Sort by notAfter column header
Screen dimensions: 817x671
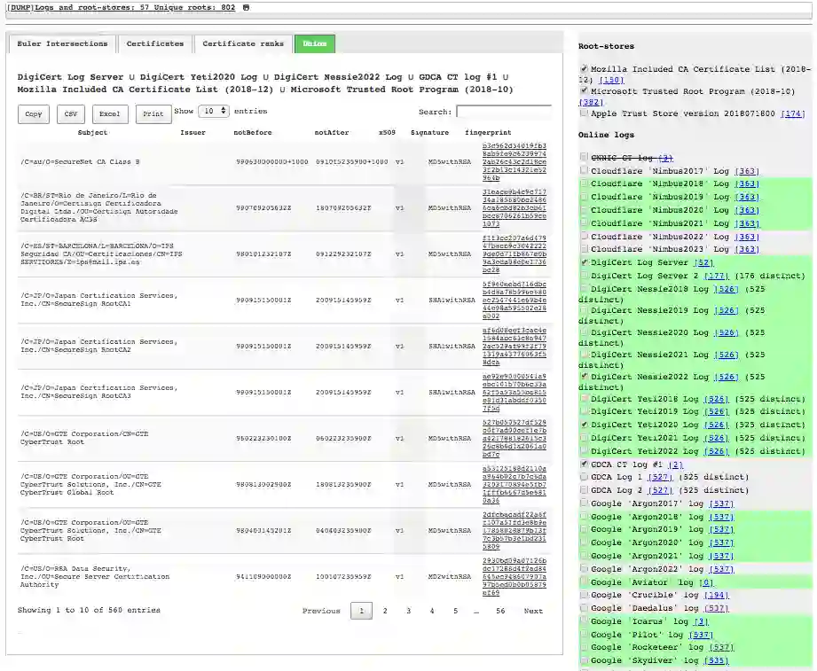pyautogui.click(x=332, y=133)
